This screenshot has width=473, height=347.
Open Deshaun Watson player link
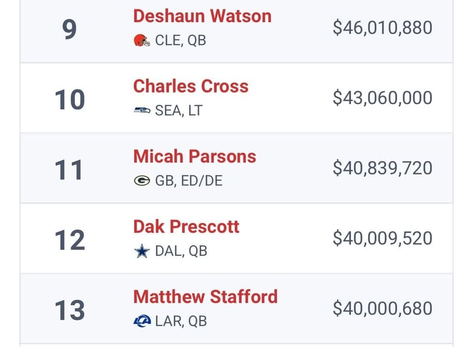click(x=202, y=16)
